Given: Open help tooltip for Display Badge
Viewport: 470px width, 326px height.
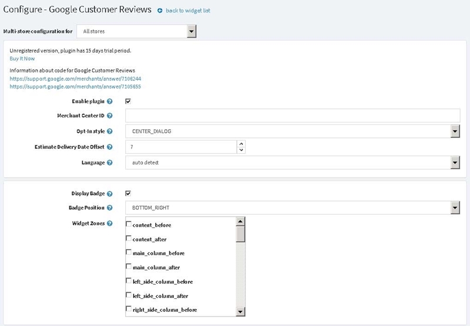Looking at the screenshot, I should pyautogui.click(x=110, y=194).
